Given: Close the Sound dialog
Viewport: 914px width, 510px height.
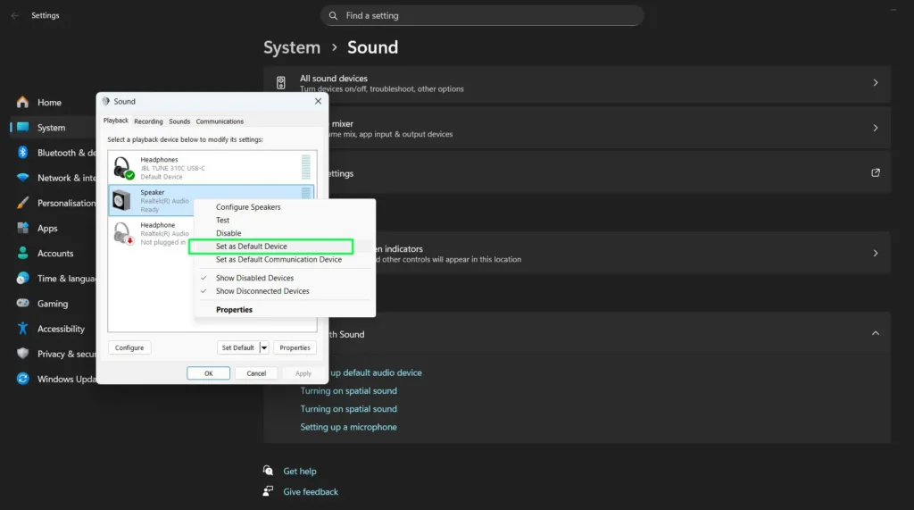Looking at the screenshot, I should (319, 101).
